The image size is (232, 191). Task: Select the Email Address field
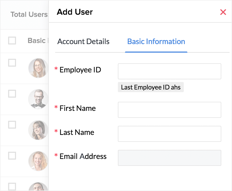tap(169, 158)
